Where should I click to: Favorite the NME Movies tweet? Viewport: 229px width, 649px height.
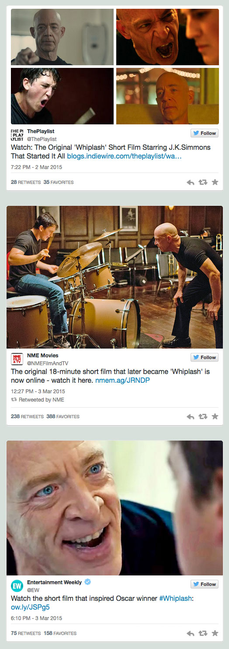[x=215, y=416]
